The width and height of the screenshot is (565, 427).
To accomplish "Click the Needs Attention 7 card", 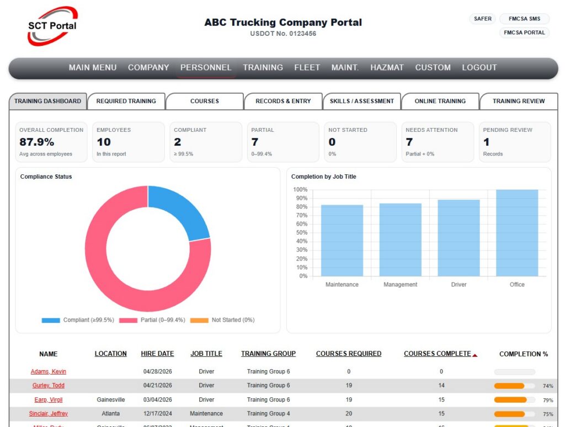I will tap(438, 142).
